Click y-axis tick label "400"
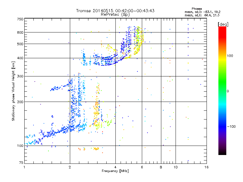Screen dimensions: 243x182 point(20,58)
